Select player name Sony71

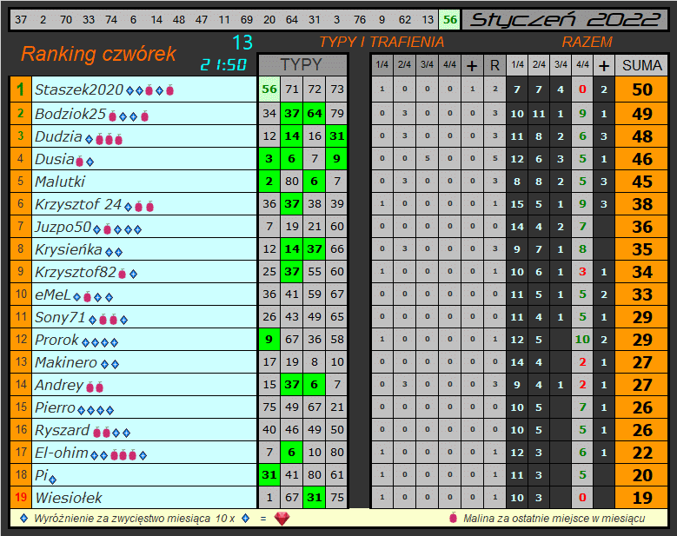point(60,317)
